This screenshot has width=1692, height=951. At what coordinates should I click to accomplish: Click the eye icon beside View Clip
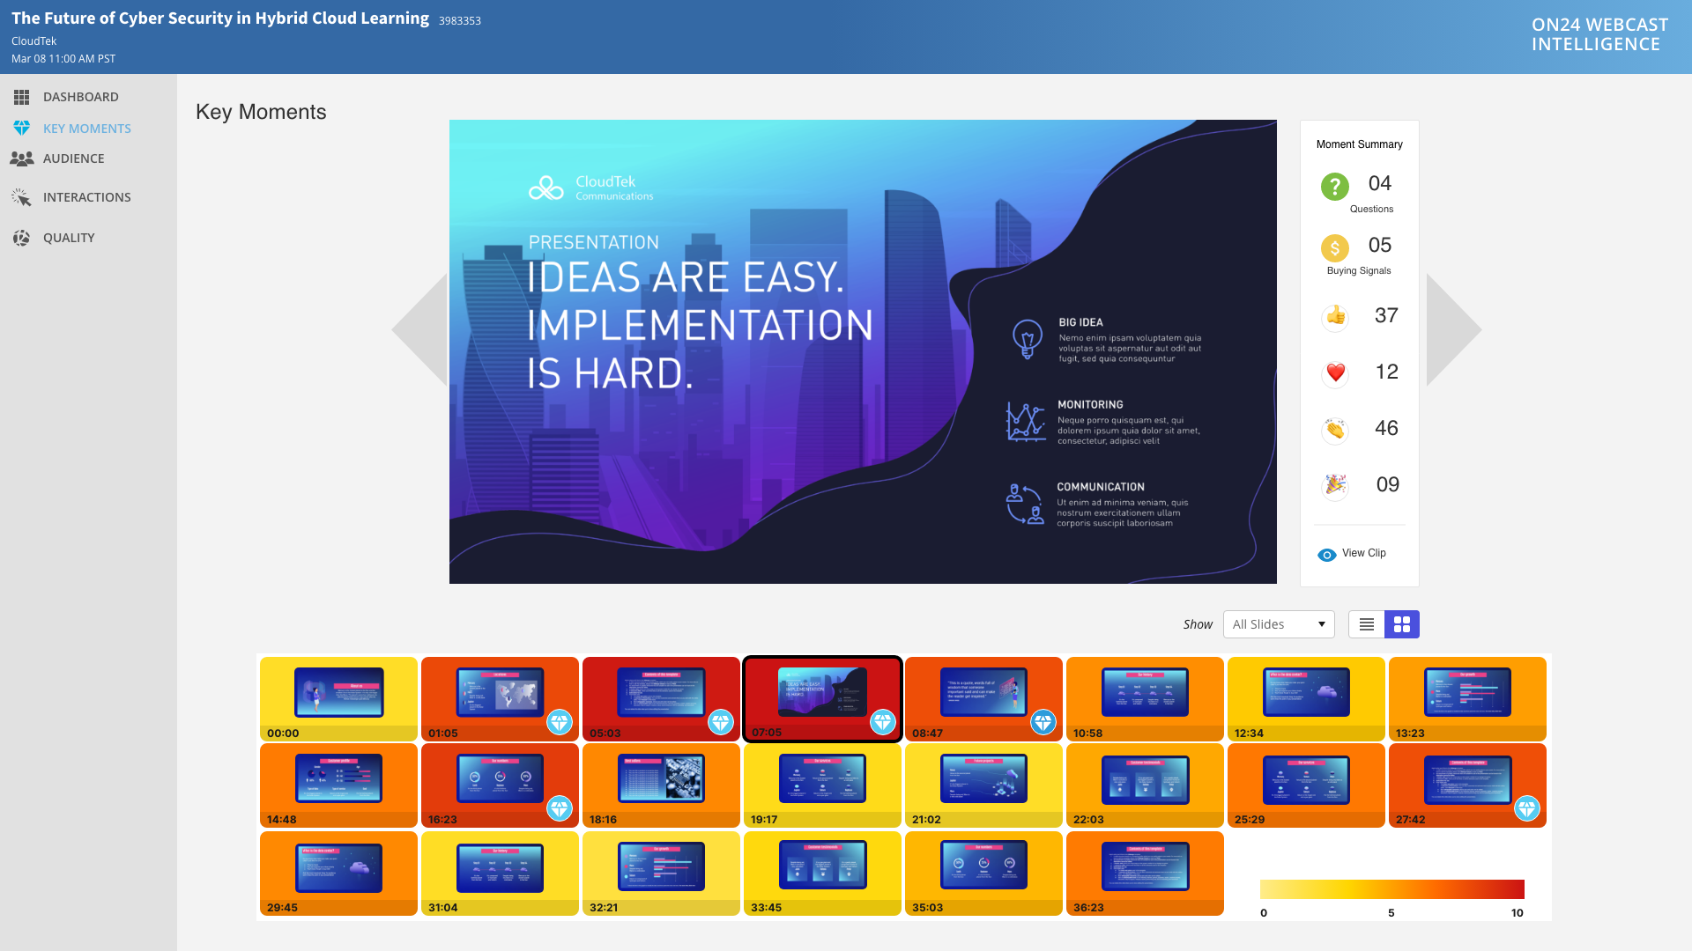click(1326, 555)
